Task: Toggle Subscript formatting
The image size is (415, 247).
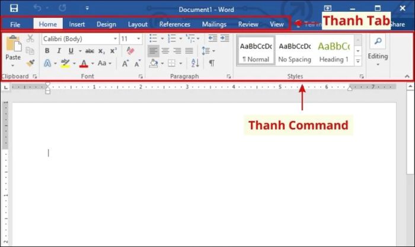Action: tap(101, 51)
